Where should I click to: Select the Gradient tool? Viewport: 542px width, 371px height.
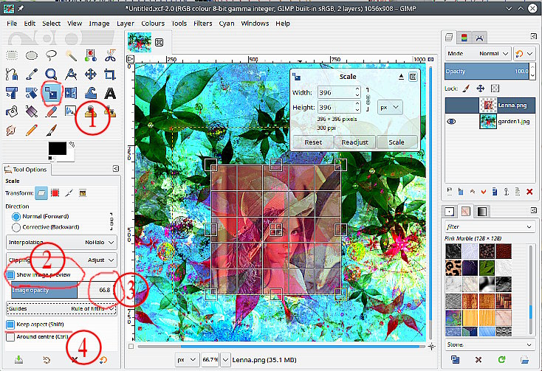click(32, 111)
